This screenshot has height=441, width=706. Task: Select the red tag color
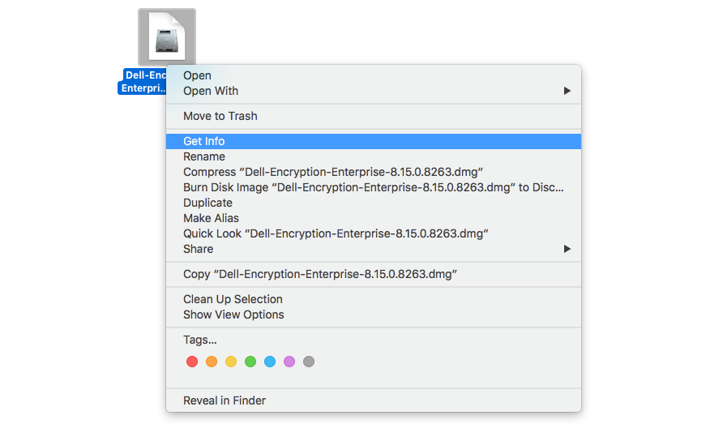192,362
